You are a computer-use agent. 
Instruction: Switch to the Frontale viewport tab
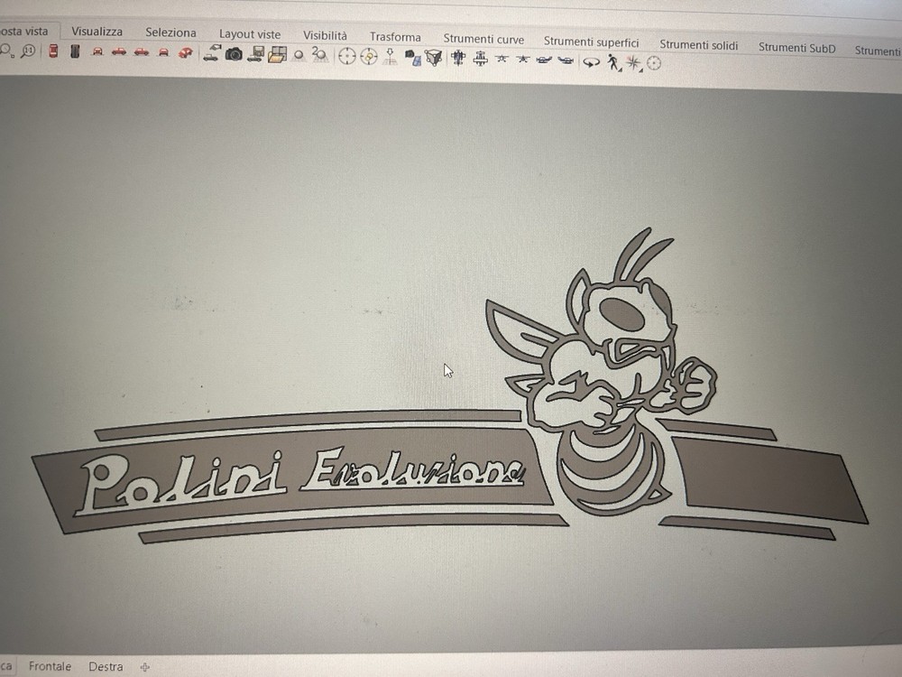tap(50, 666)
